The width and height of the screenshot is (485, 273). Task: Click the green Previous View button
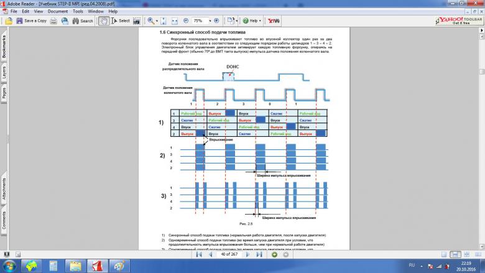pyautogui.click(x=274, y=254)
